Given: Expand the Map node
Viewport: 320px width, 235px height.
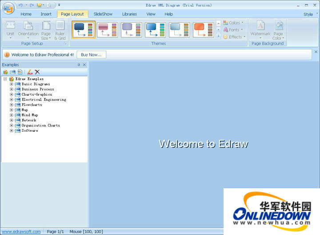Looking at the screenshot, I should [12, 110].
